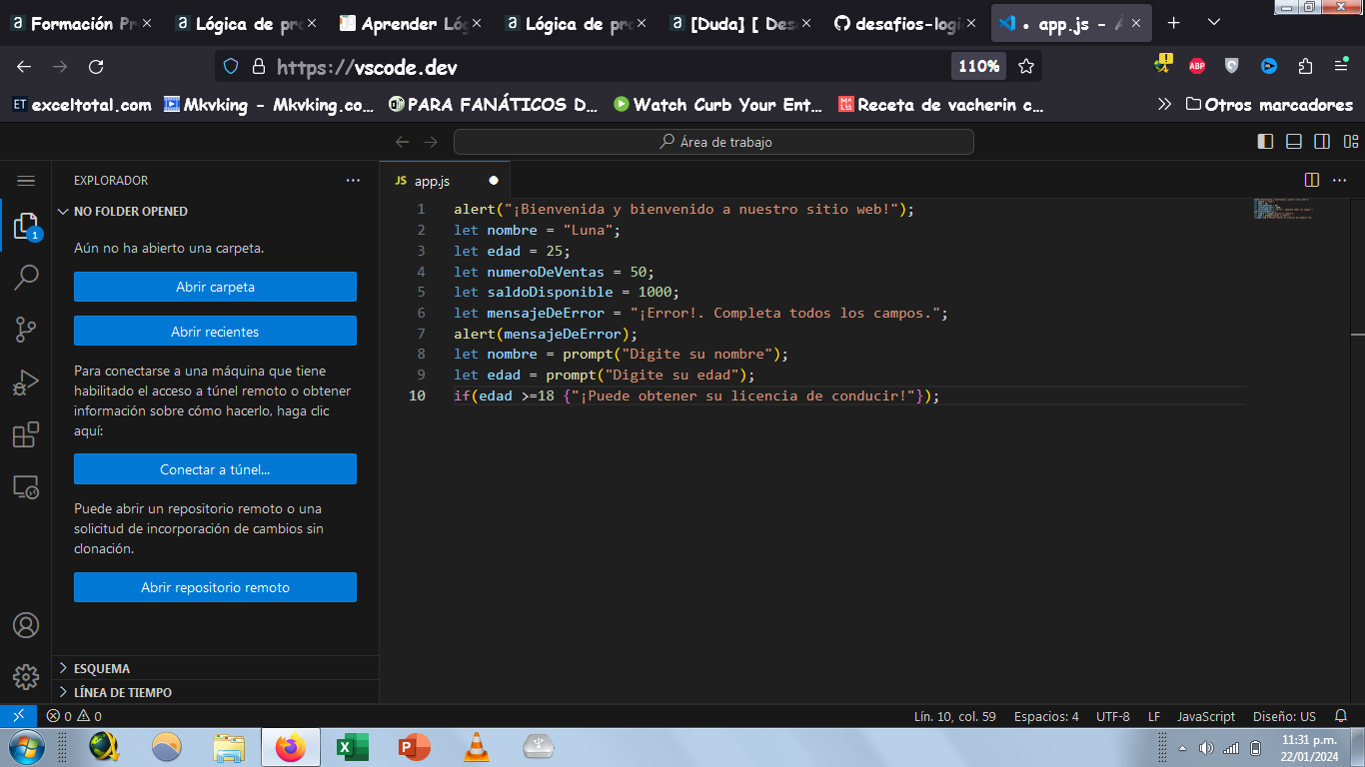Open PowerPoint from the Windows taskbar
1365x767 pixels.
[x=414, y=747]
